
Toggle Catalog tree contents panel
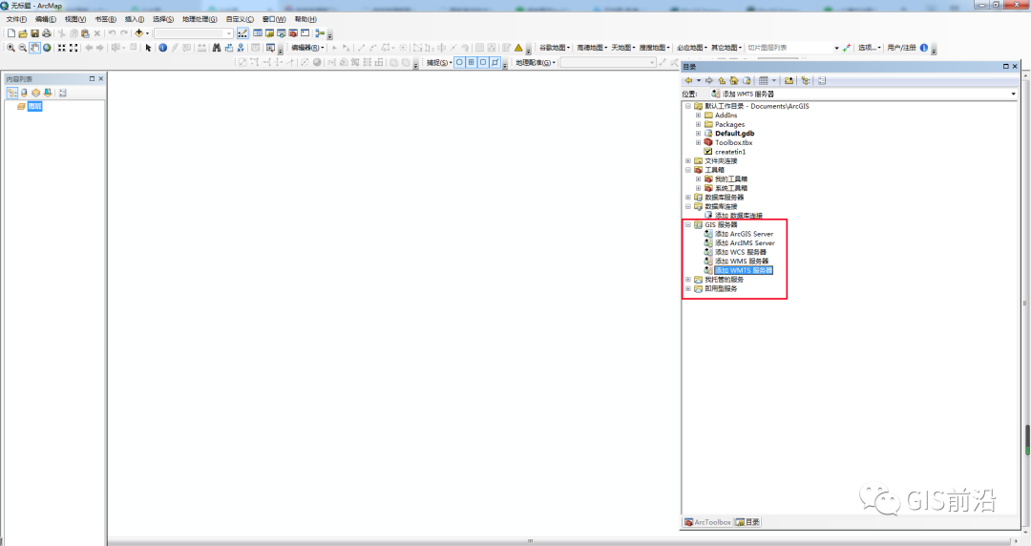pyautogui.click(x=806, y=80)
